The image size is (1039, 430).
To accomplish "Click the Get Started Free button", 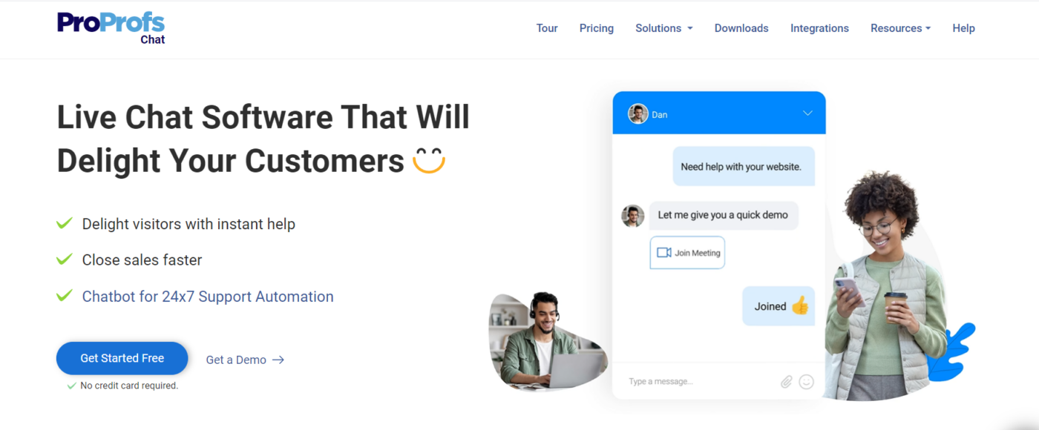I will point(122,358).
